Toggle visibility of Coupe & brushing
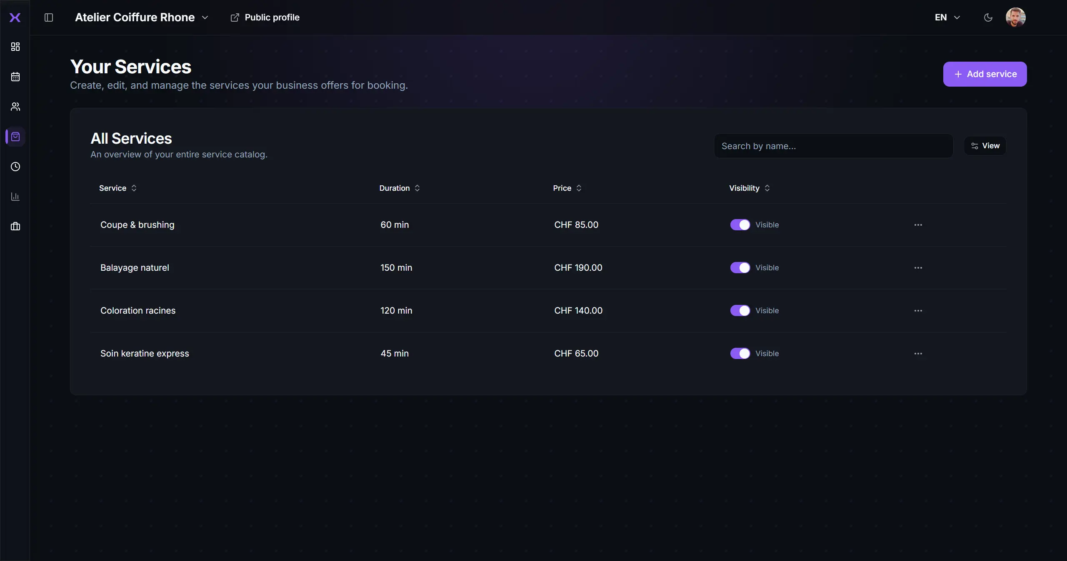1067x561 pixels. click(x=740, y=224)
